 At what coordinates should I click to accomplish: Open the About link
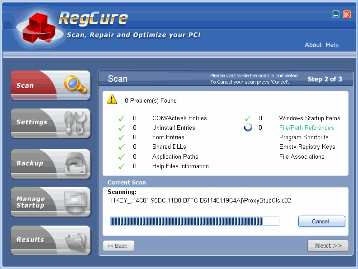pyautogui.click(x=313, y=45)
